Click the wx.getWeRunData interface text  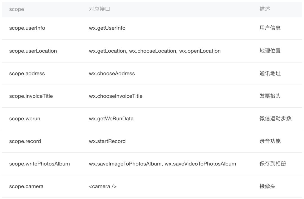click(x=111, y=119)
